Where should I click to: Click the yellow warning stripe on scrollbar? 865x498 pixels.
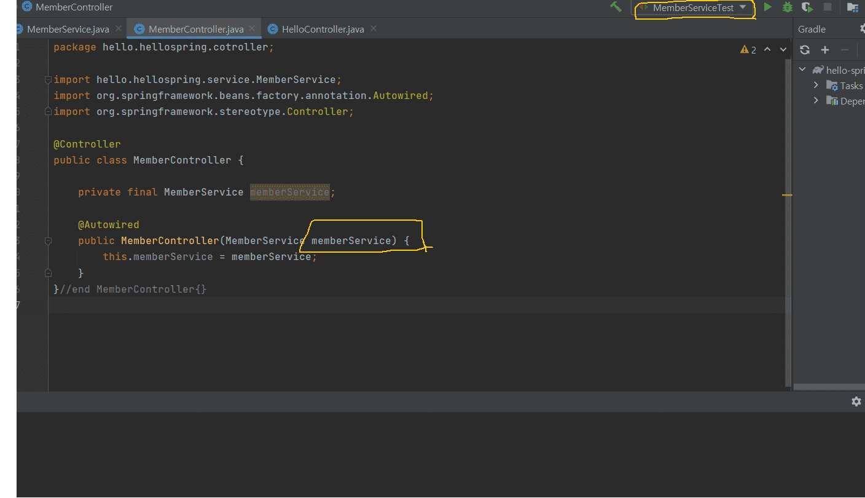click(x=787, y=195)
